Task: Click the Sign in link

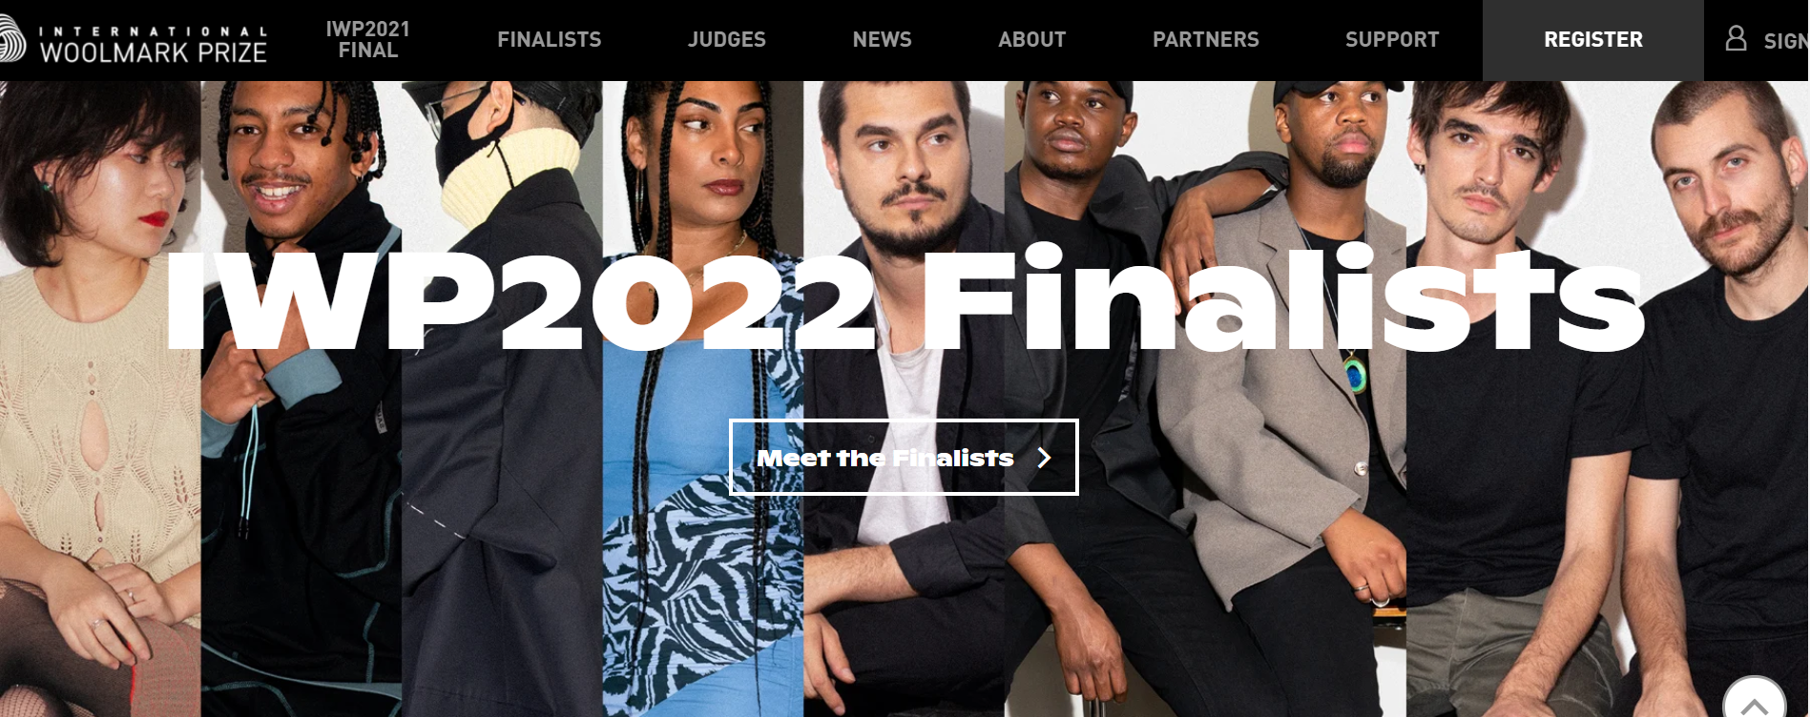Action: pyautogui.click(x=1786, y=41)
